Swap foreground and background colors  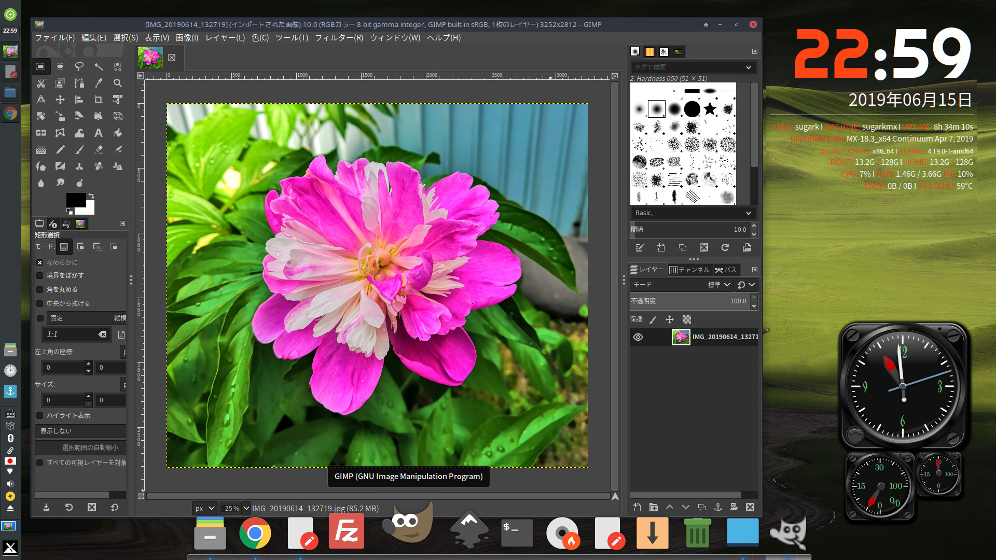91,195
